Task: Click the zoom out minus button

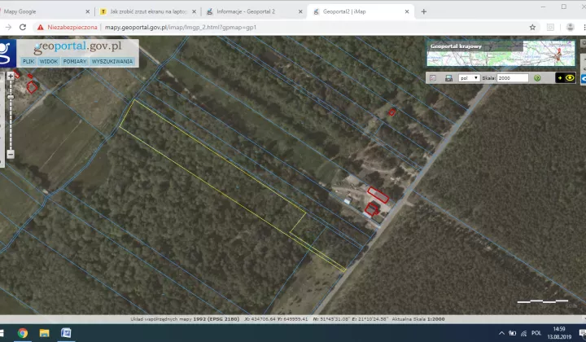Action: [x=10, y=154]
